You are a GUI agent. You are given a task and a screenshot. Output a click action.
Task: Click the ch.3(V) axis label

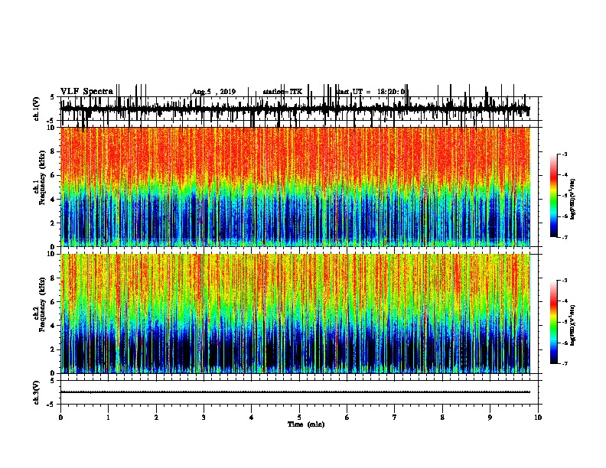(36, 392)
